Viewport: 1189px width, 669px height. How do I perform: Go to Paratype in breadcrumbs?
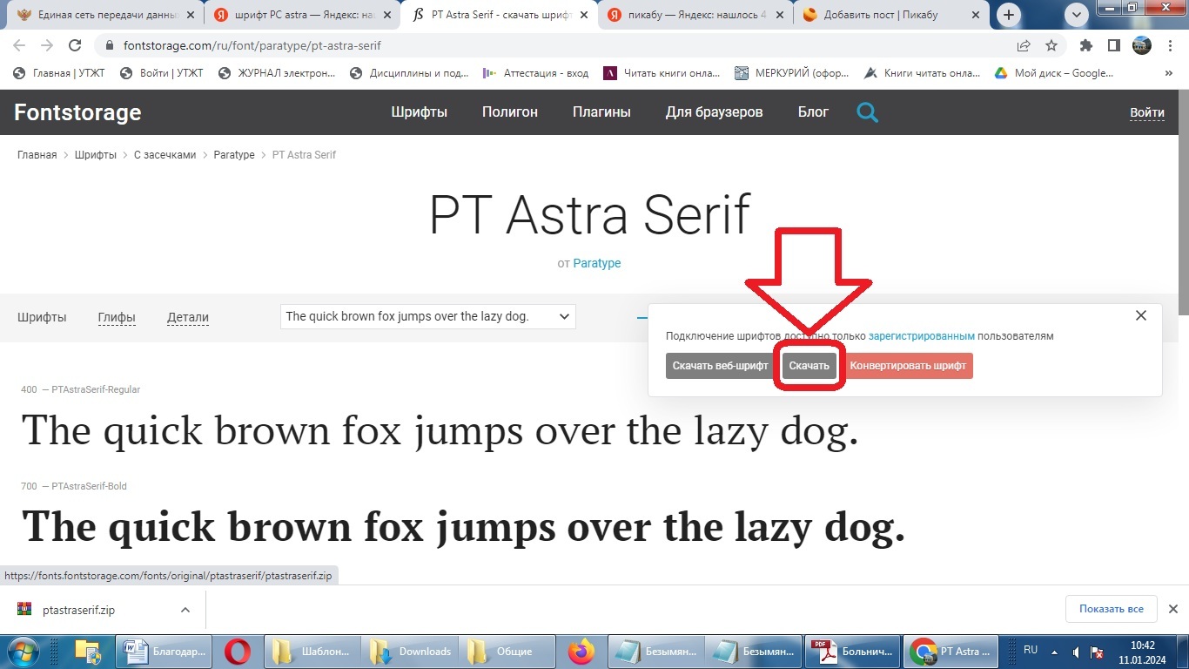pyautogui.click(x=234, y=154)
